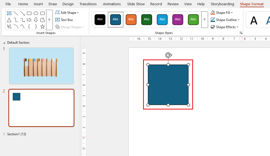This screenshot has height=156, width=270.
Task: Apply the light blue Abc shape style
Action: point(162,20)
